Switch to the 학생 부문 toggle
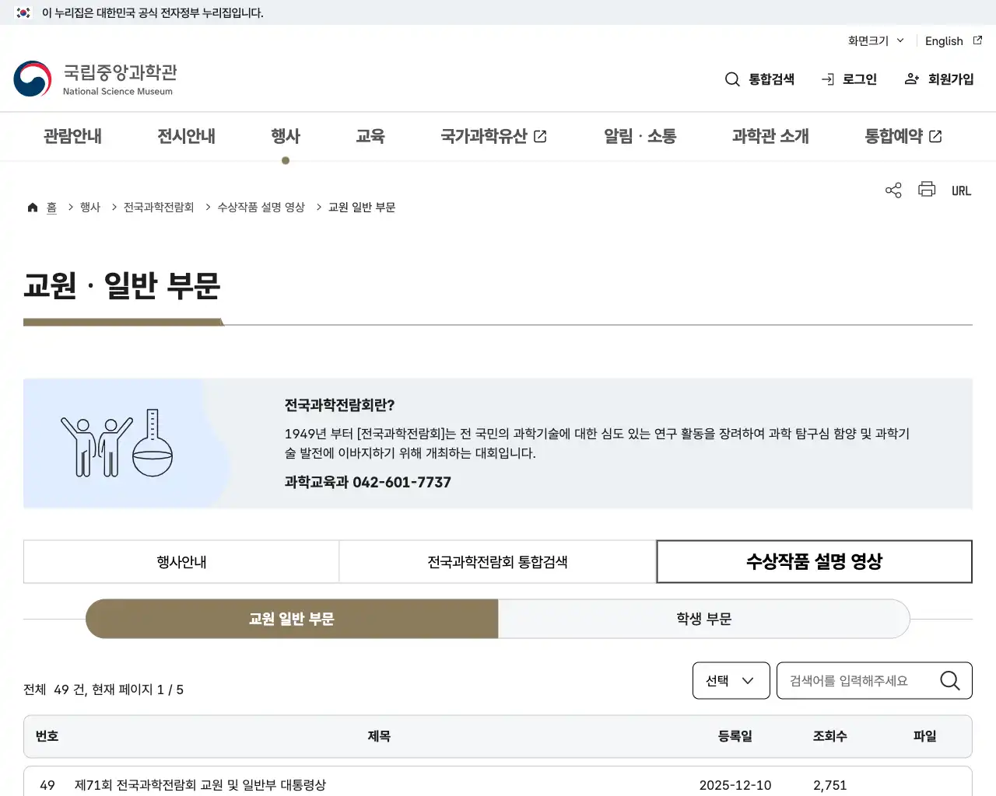This screenshot has width=996, height=796. 703,619
